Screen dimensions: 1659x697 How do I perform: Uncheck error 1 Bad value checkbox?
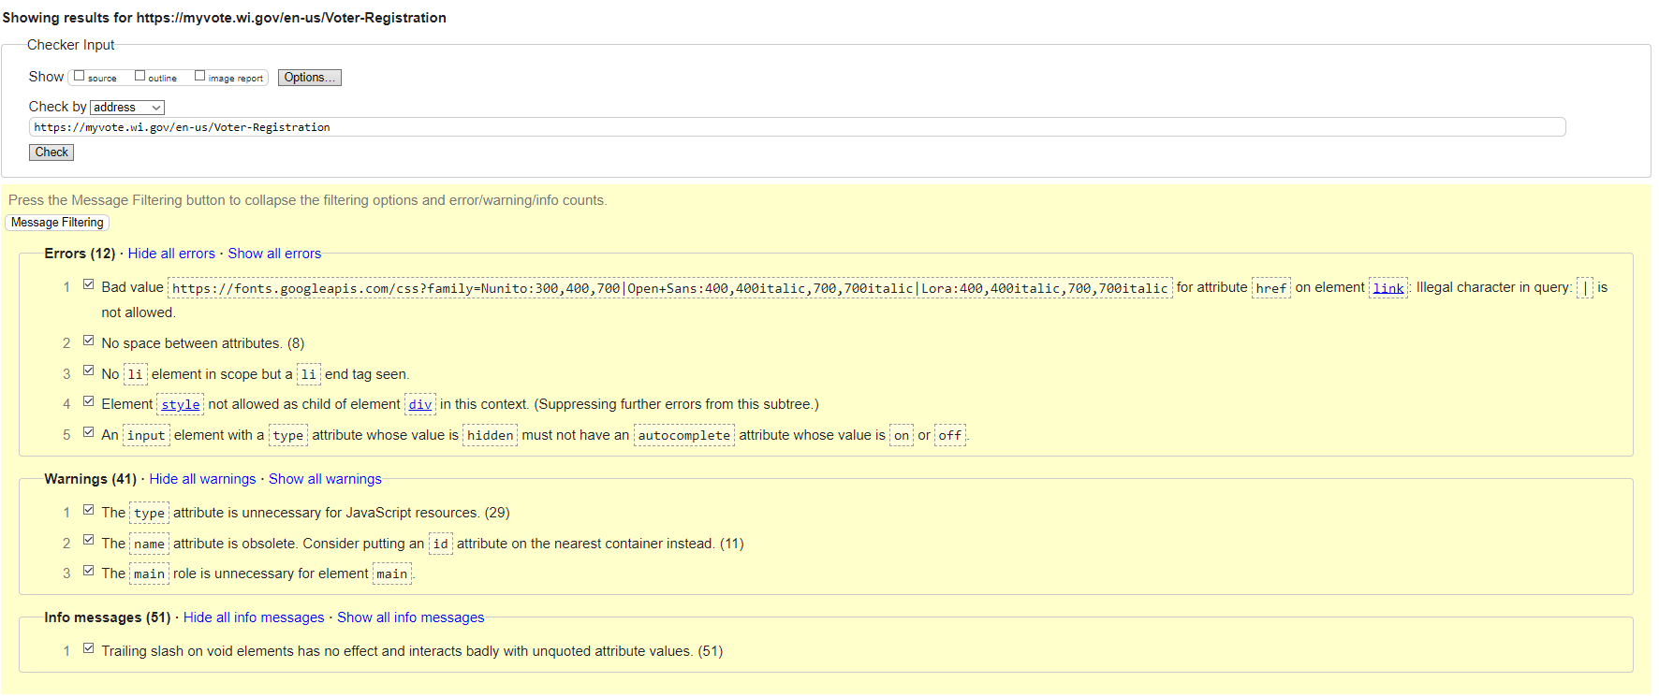(89, 284)
